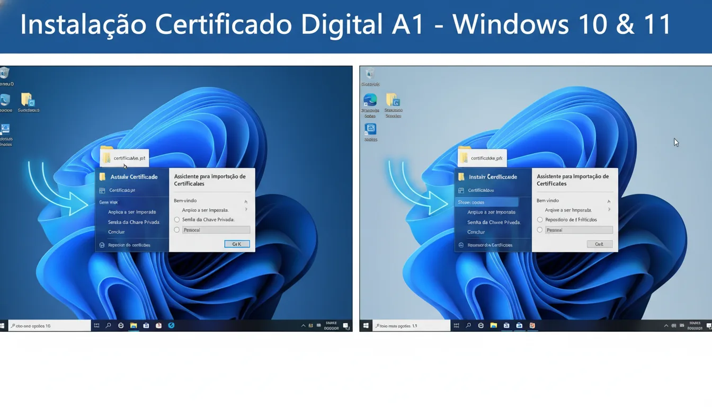Click round blue Edge-like icon in left taskbar
This screenshot has width=712, height=407.
(x=171, y=325)
